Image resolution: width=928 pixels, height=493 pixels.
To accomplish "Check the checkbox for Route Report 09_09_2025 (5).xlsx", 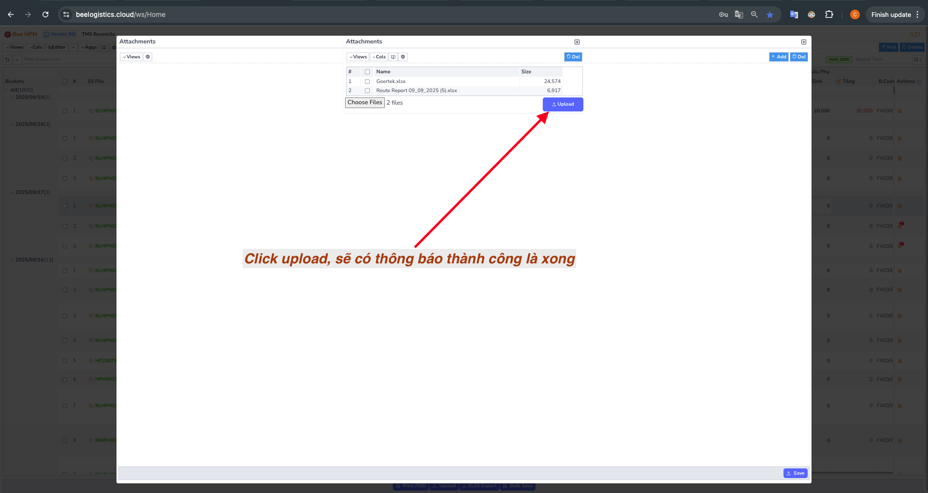I will [367, 90].
